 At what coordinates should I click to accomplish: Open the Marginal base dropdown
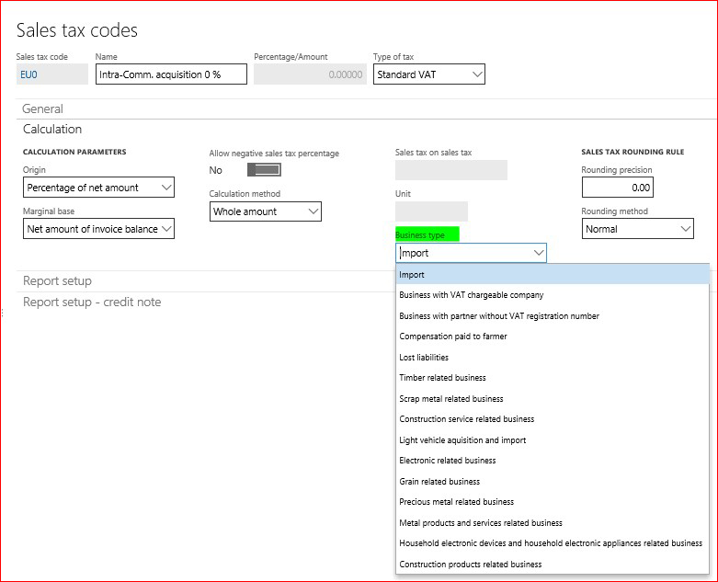coord(98,229)
